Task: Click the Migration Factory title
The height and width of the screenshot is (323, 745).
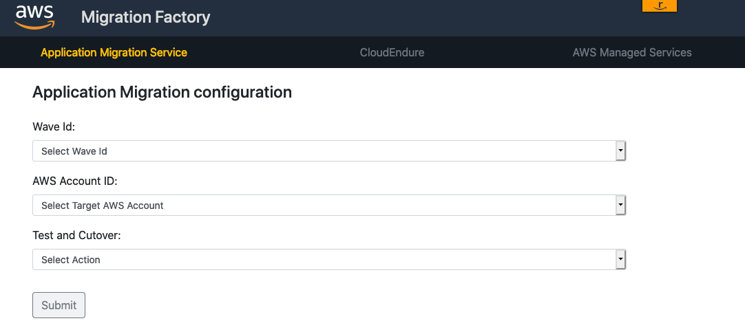Action: tap(145, 18)
